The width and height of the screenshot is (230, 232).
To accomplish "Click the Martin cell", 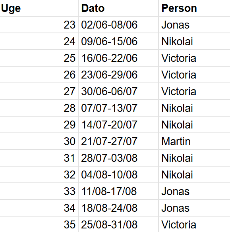I will [x=194, y=141].
